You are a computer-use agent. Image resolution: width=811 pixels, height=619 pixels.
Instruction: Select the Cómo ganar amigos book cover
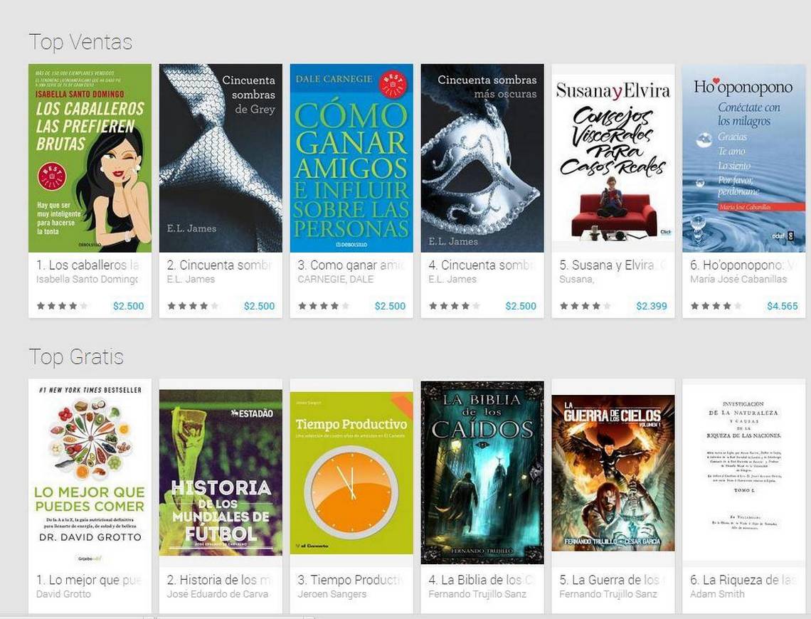pyautogui.click(x=351, y=158)
